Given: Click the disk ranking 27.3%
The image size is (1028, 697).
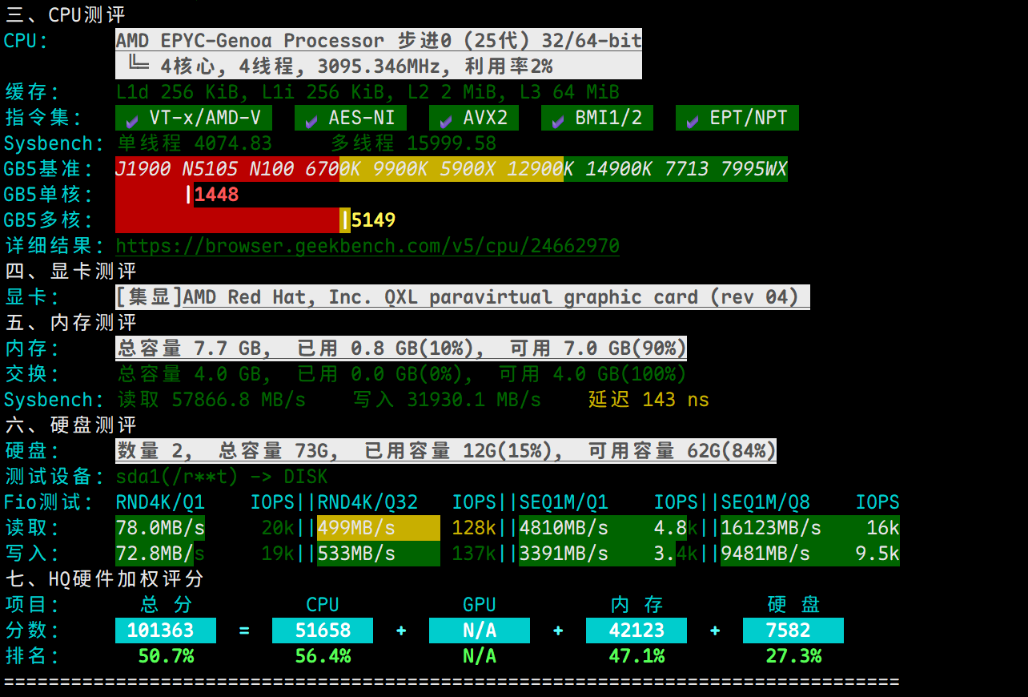Looking at the screenshot, I should tap(793, 656).
